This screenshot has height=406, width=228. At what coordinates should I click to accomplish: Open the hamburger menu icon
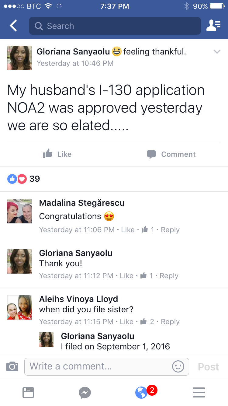(x=199, y=392)
